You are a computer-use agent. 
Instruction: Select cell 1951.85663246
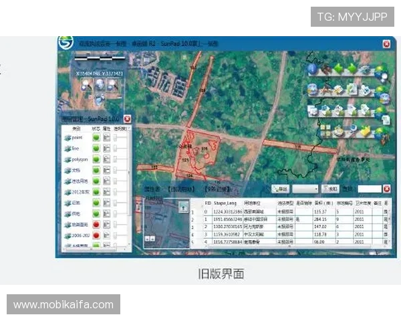point(228,219)
